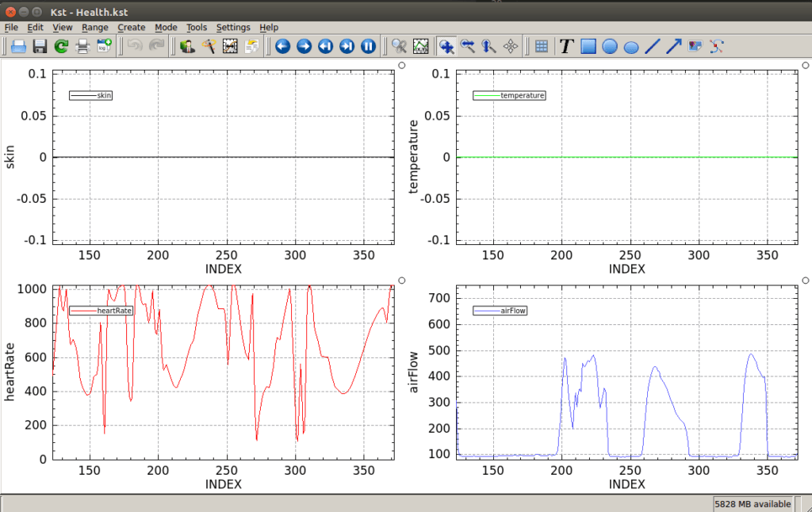Click the heartRate legend box
The image size is (812, 512).
coord(101,311)
